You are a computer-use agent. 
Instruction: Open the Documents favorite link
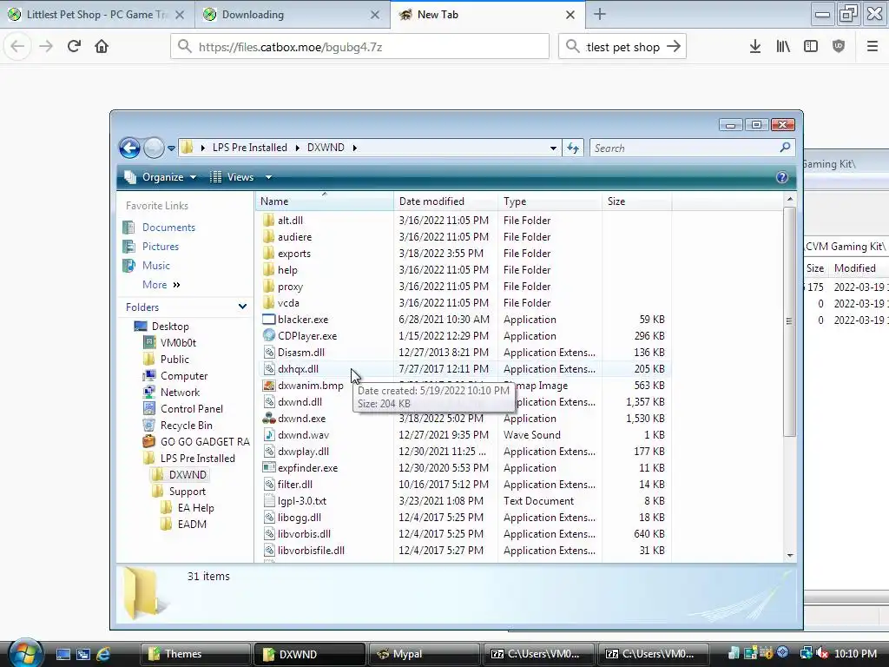pyautogui.click(x=168, y=228)
